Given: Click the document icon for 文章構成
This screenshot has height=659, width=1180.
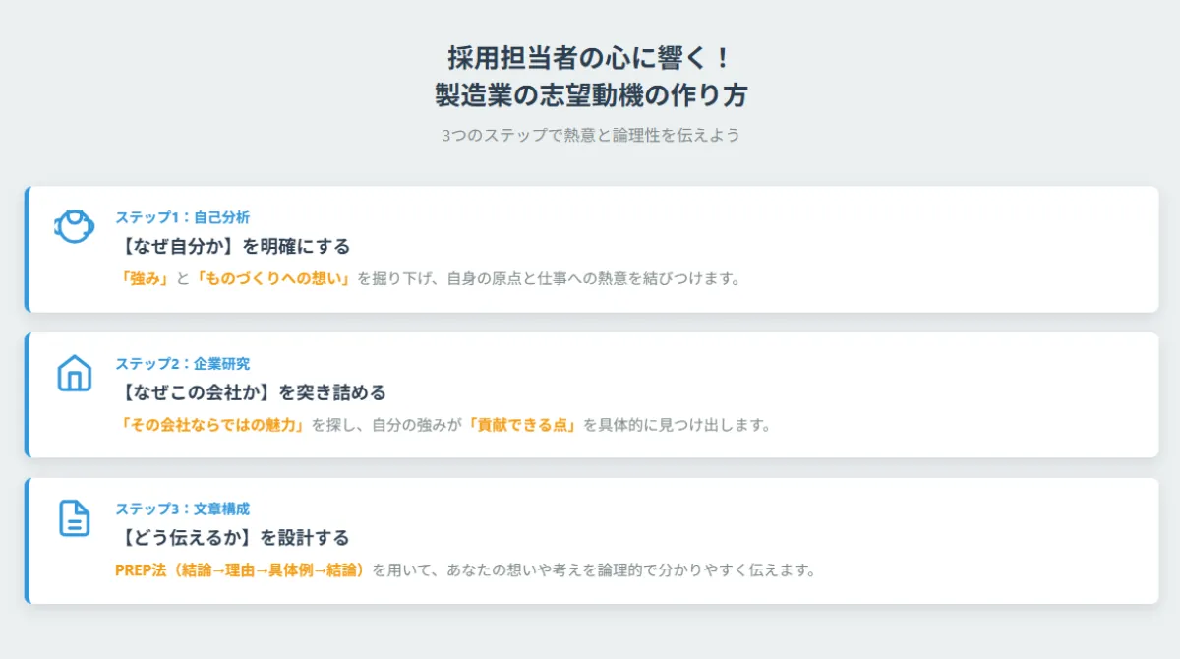Looking at the screenshot, I should pyautogui.click(x=74, y=518).
